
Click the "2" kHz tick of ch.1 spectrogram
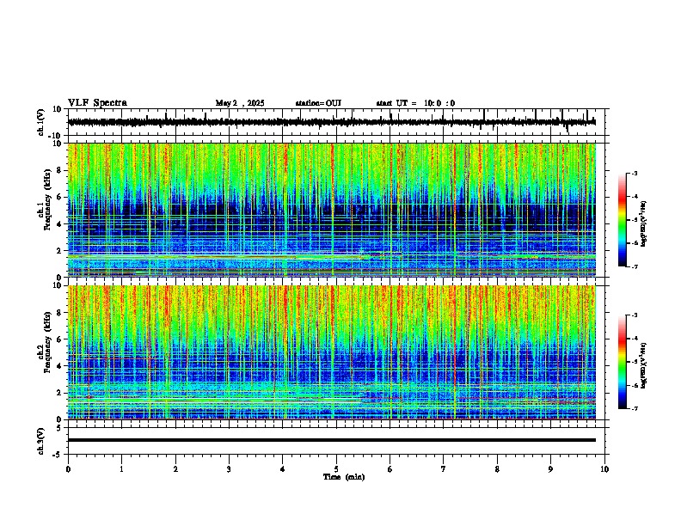[x=59, y=251]
